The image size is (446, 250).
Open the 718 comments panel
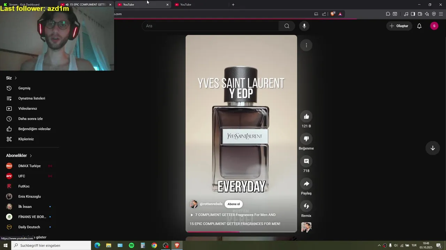coord(306,161)
